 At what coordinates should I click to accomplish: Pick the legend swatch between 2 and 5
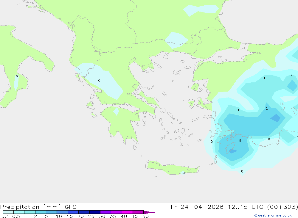coord(41,212)
